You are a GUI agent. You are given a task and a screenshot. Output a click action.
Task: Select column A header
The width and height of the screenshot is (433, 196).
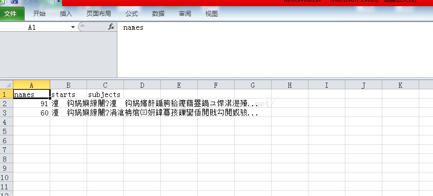31,85
